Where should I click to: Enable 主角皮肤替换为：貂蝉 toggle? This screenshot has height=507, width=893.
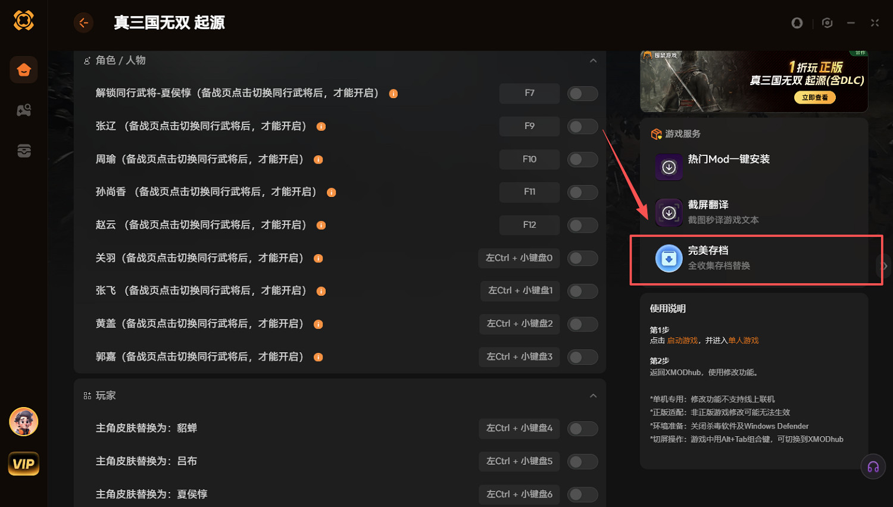[x=582, y=428]
